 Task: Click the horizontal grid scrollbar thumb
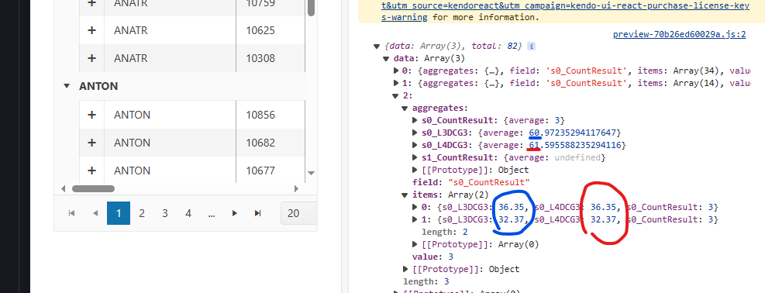[x=93, y=188]
